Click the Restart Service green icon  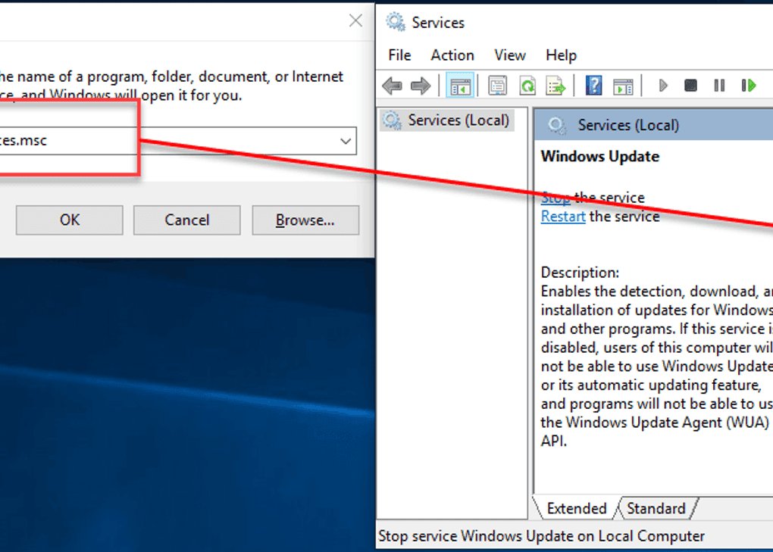pos(748,86)
